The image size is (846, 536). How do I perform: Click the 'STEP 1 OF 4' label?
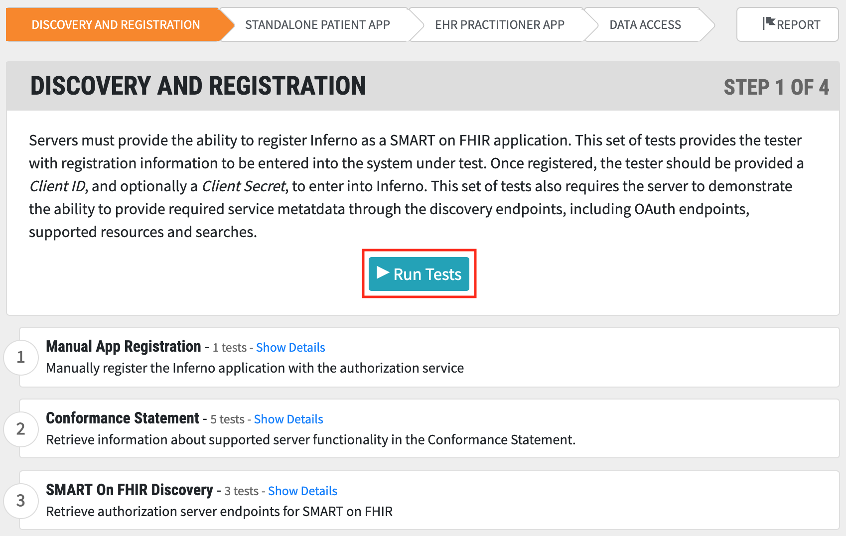click(x=776, y=87)
